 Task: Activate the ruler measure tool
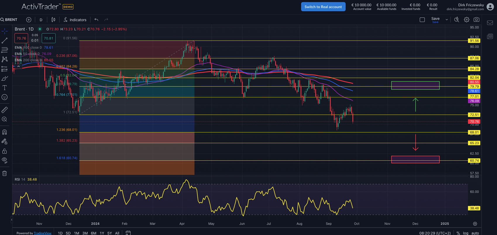(5, 110)
